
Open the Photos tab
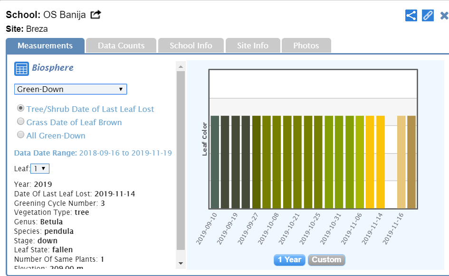(306, 46)
